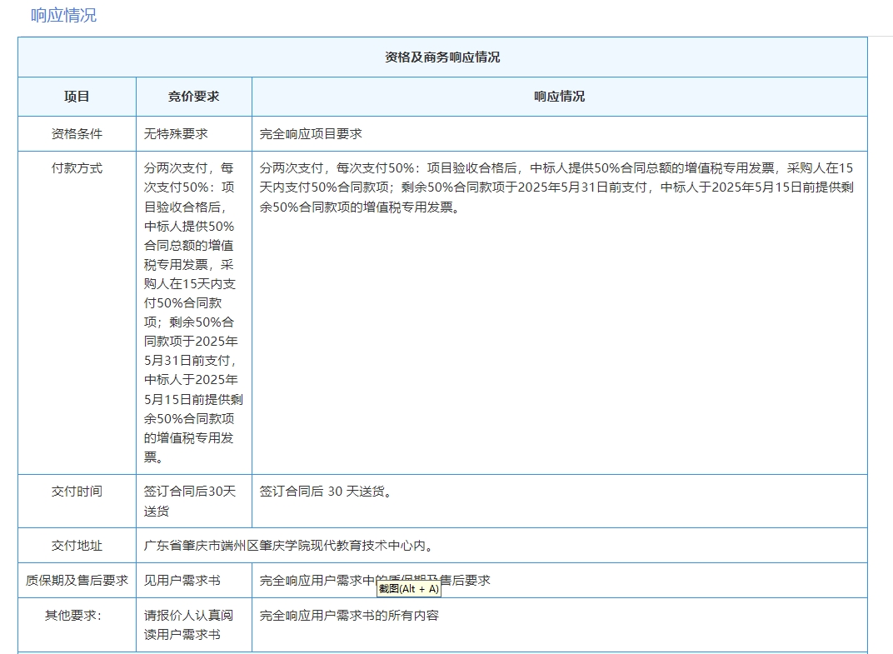Click the 无特殊要求 cell
This screenshot has height=654, width=893.
tap(176, 133)
